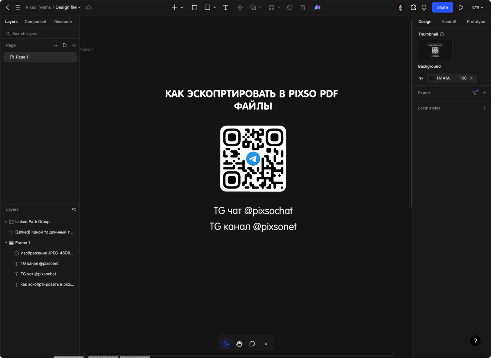Select the TG канал @pixsonet layer

(x=40, y=264)
